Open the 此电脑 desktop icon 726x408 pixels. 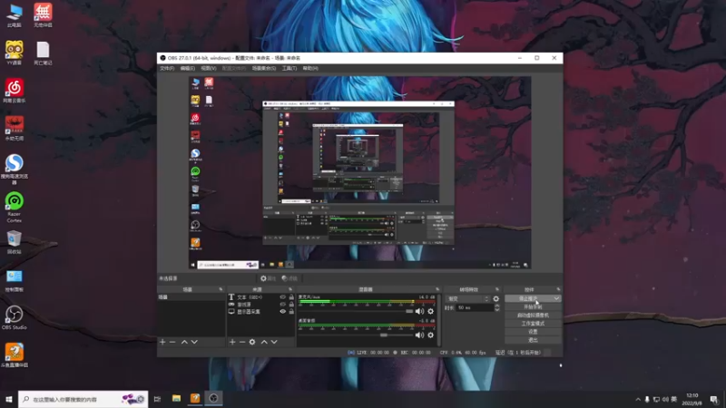pos(15,15)
